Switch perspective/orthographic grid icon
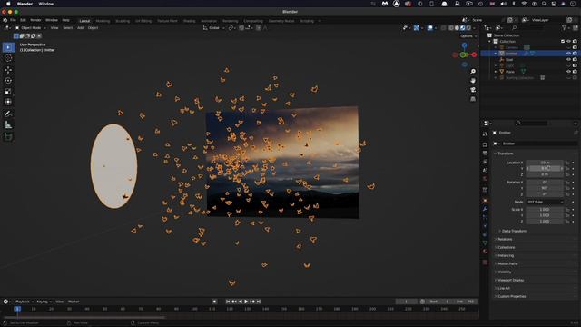The image size is (581, 327). click(473, 99)
